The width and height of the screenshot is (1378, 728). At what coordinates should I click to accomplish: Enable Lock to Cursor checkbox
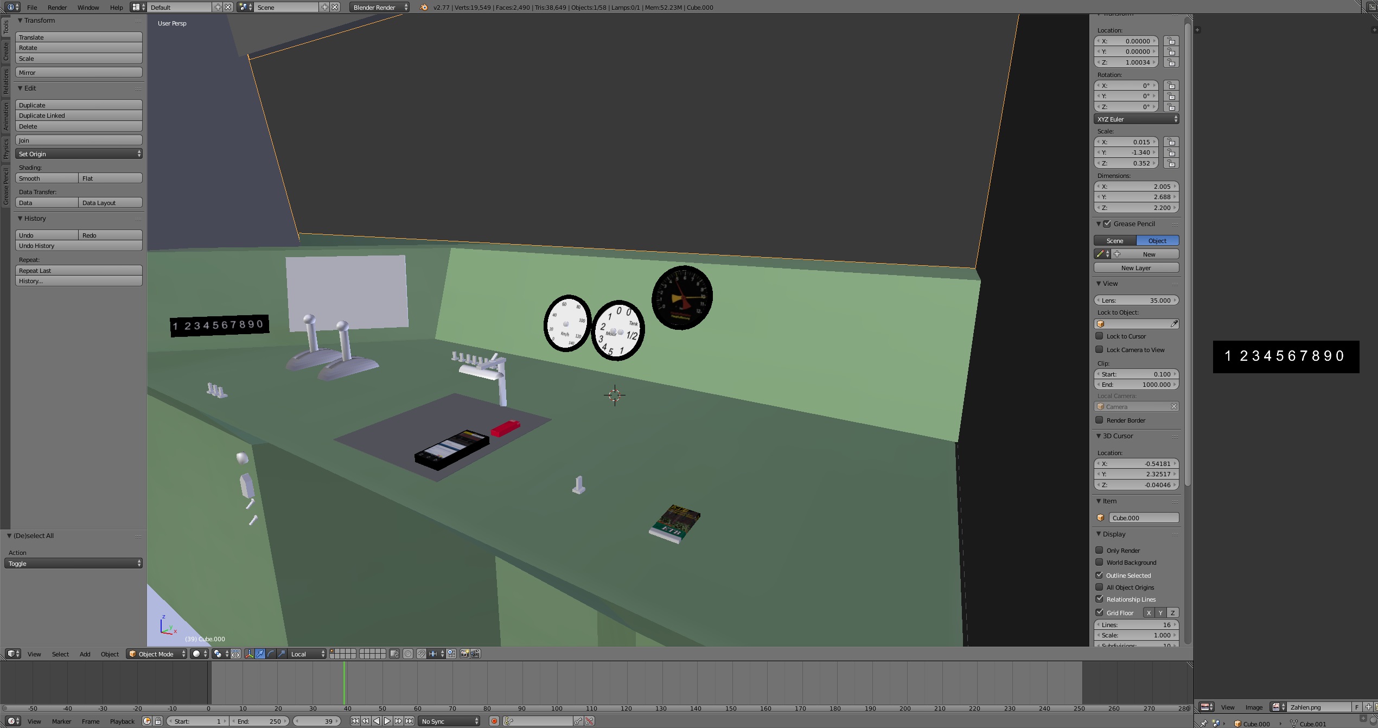pyautogui.click(x=1100, y=336)
